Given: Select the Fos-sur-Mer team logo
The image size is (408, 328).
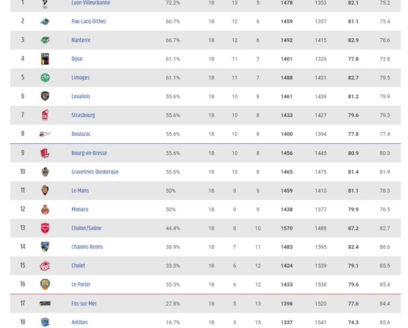Looking at the screenshot, I should pyautogui.click(x=45, y=303).
